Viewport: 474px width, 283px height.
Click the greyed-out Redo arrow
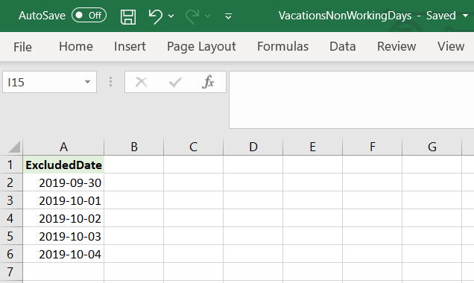click(192, 16)
